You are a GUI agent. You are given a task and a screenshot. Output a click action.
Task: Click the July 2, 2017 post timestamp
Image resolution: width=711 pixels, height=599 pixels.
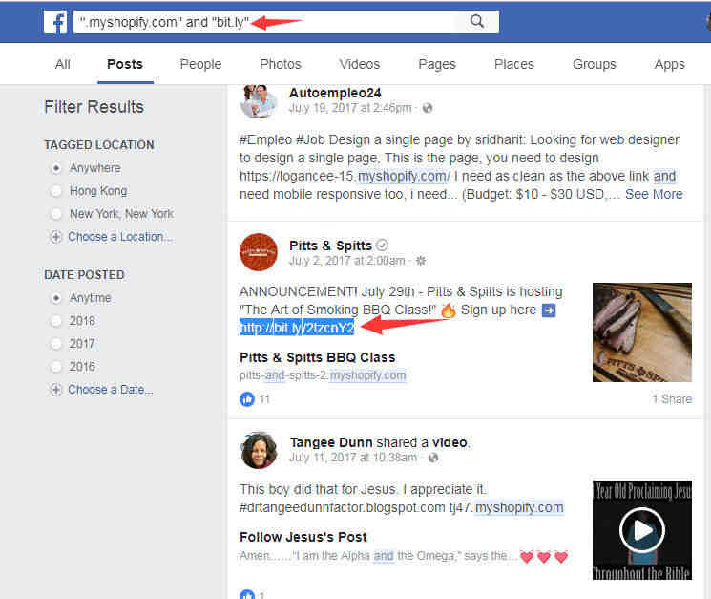[x=346, y=261]
